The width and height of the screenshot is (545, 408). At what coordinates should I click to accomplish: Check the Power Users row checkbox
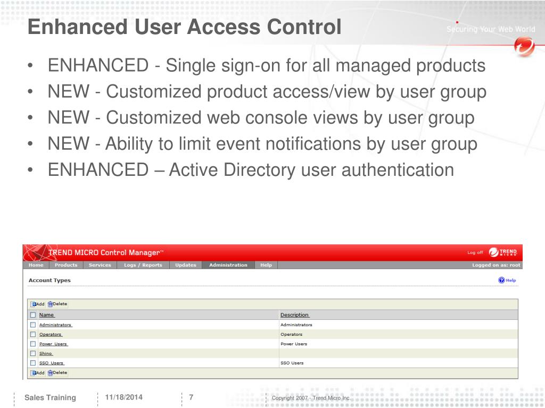[33, 344]
